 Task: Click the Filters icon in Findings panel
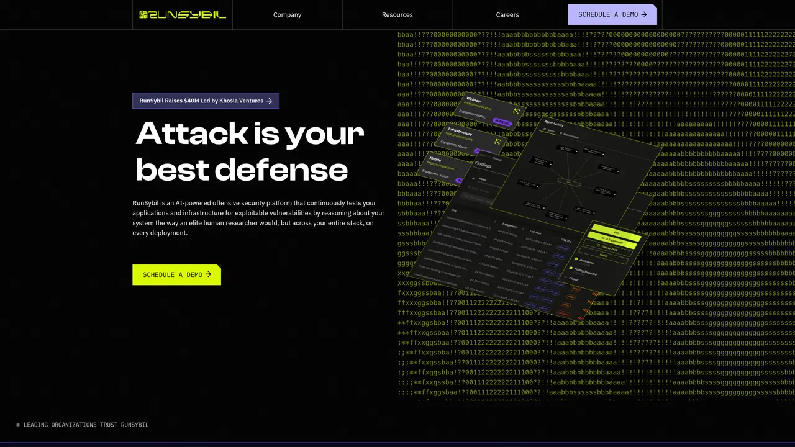point(473,179)
